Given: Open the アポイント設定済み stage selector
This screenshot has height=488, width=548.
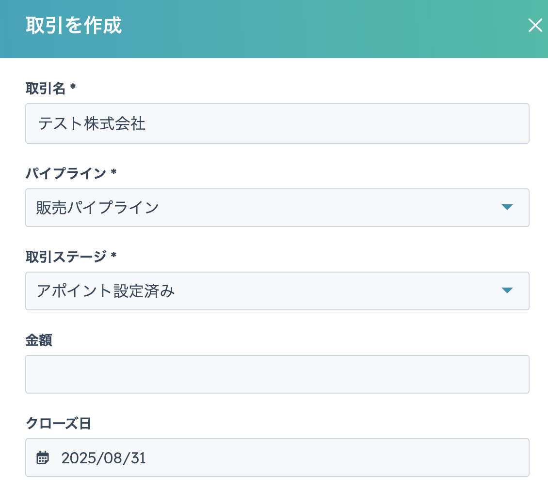Looking at the screenshot, I should pyautogui.click(x=262, y=291).
